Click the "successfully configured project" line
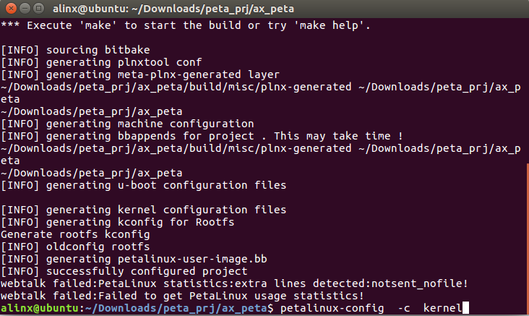529x316 pixels. pyautogui.click(x=124, y=271)
